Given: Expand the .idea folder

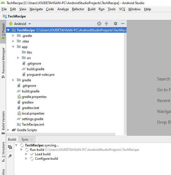Looking at the screenshot, I should pos(13,41).
